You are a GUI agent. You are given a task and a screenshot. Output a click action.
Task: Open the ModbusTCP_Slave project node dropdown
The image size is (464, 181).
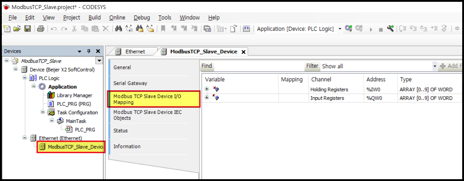coord(99,61)
